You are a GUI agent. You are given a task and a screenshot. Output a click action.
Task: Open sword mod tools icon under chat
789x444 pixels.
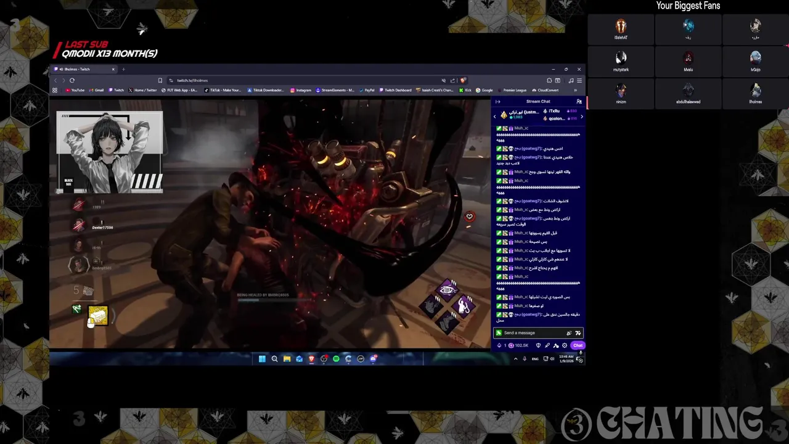547,345
